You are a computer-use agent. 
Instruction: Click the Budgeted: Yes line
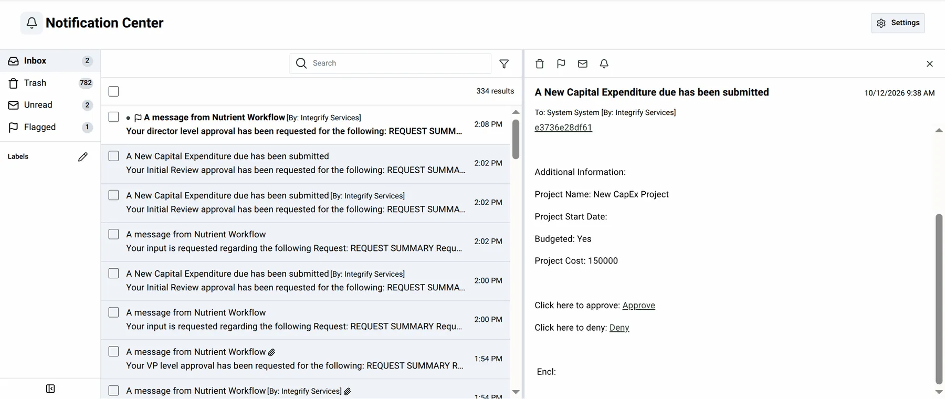pyautogui.click(x=563, y=239)
